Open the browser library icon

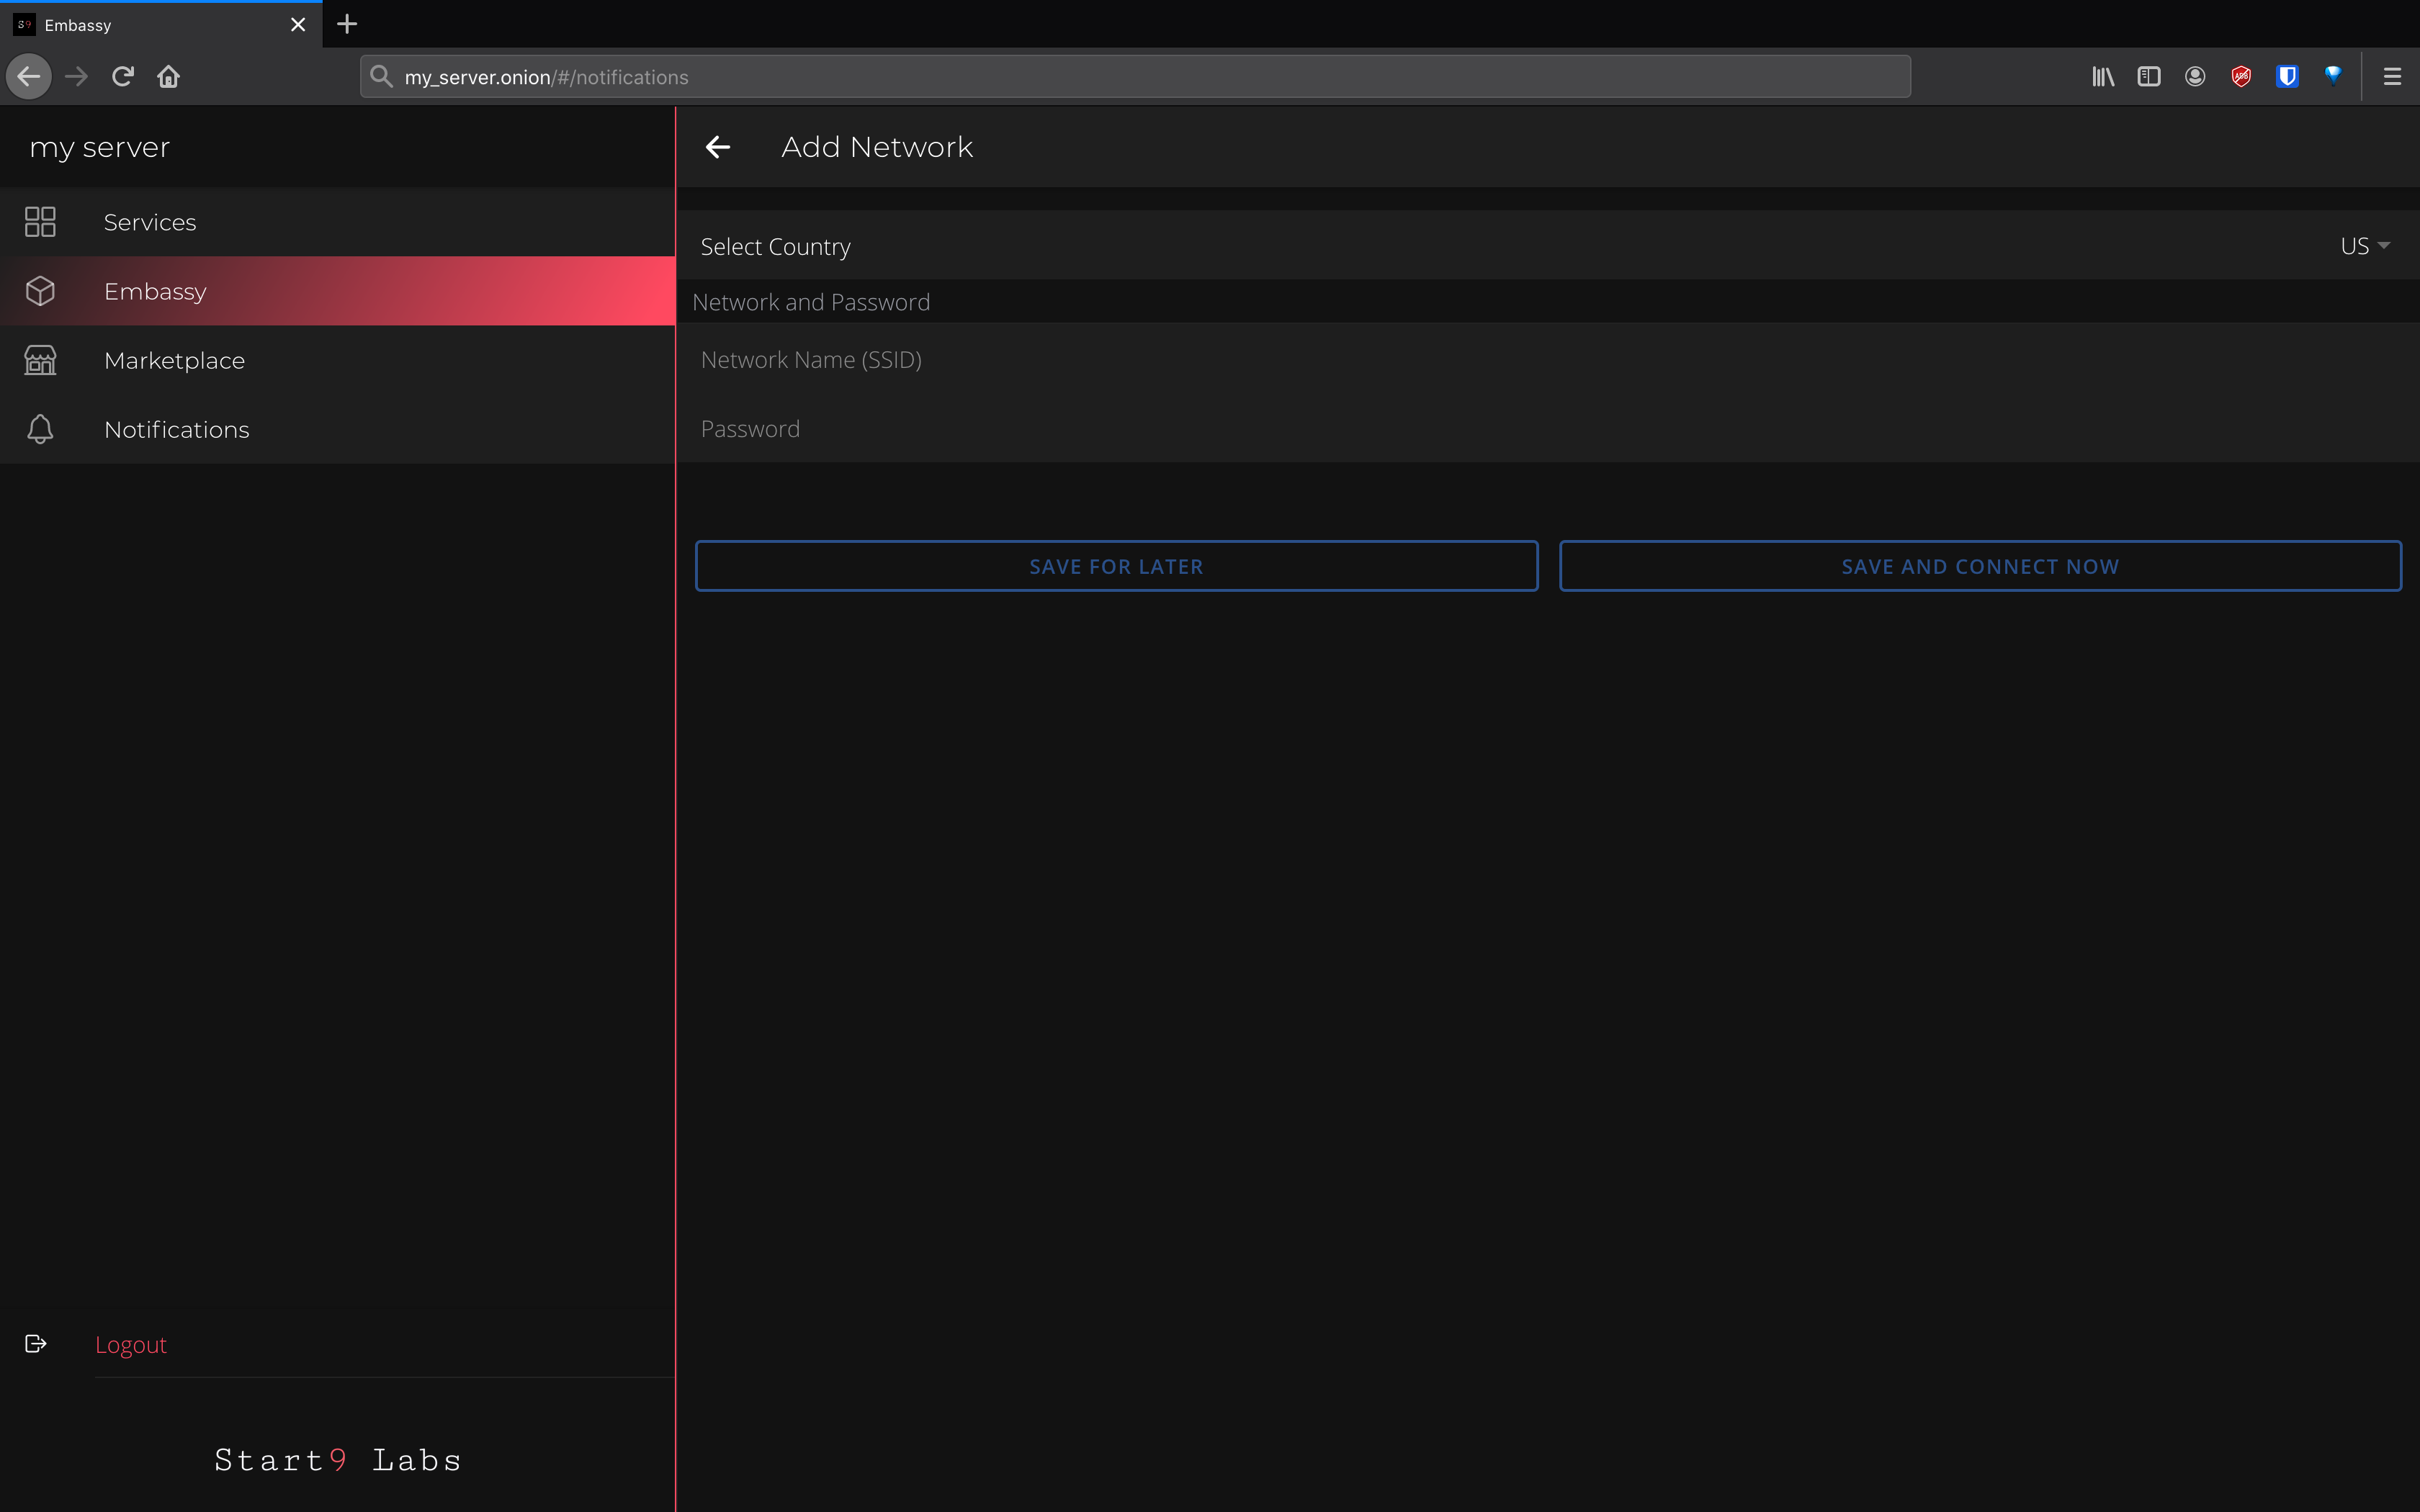coord(2102,77)
